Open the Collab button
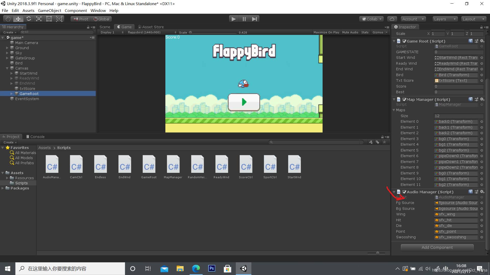This screenshot has width=490, height=275. click(x=372, y=19)
